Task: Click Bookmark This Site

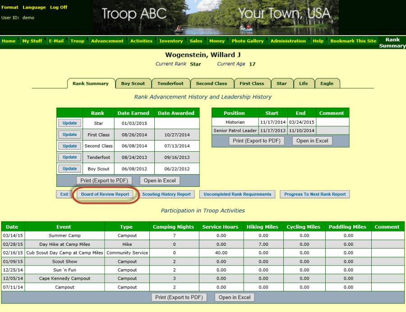Action: click(353, 41)
